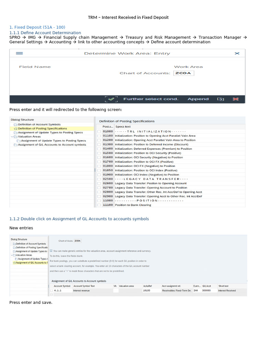
Task: Tick checkbox for posting spec 01400
Action: (99, 149)
